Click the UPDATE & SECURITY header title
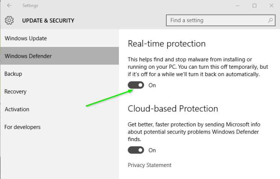280x179 pixels. tap(48, 21)
